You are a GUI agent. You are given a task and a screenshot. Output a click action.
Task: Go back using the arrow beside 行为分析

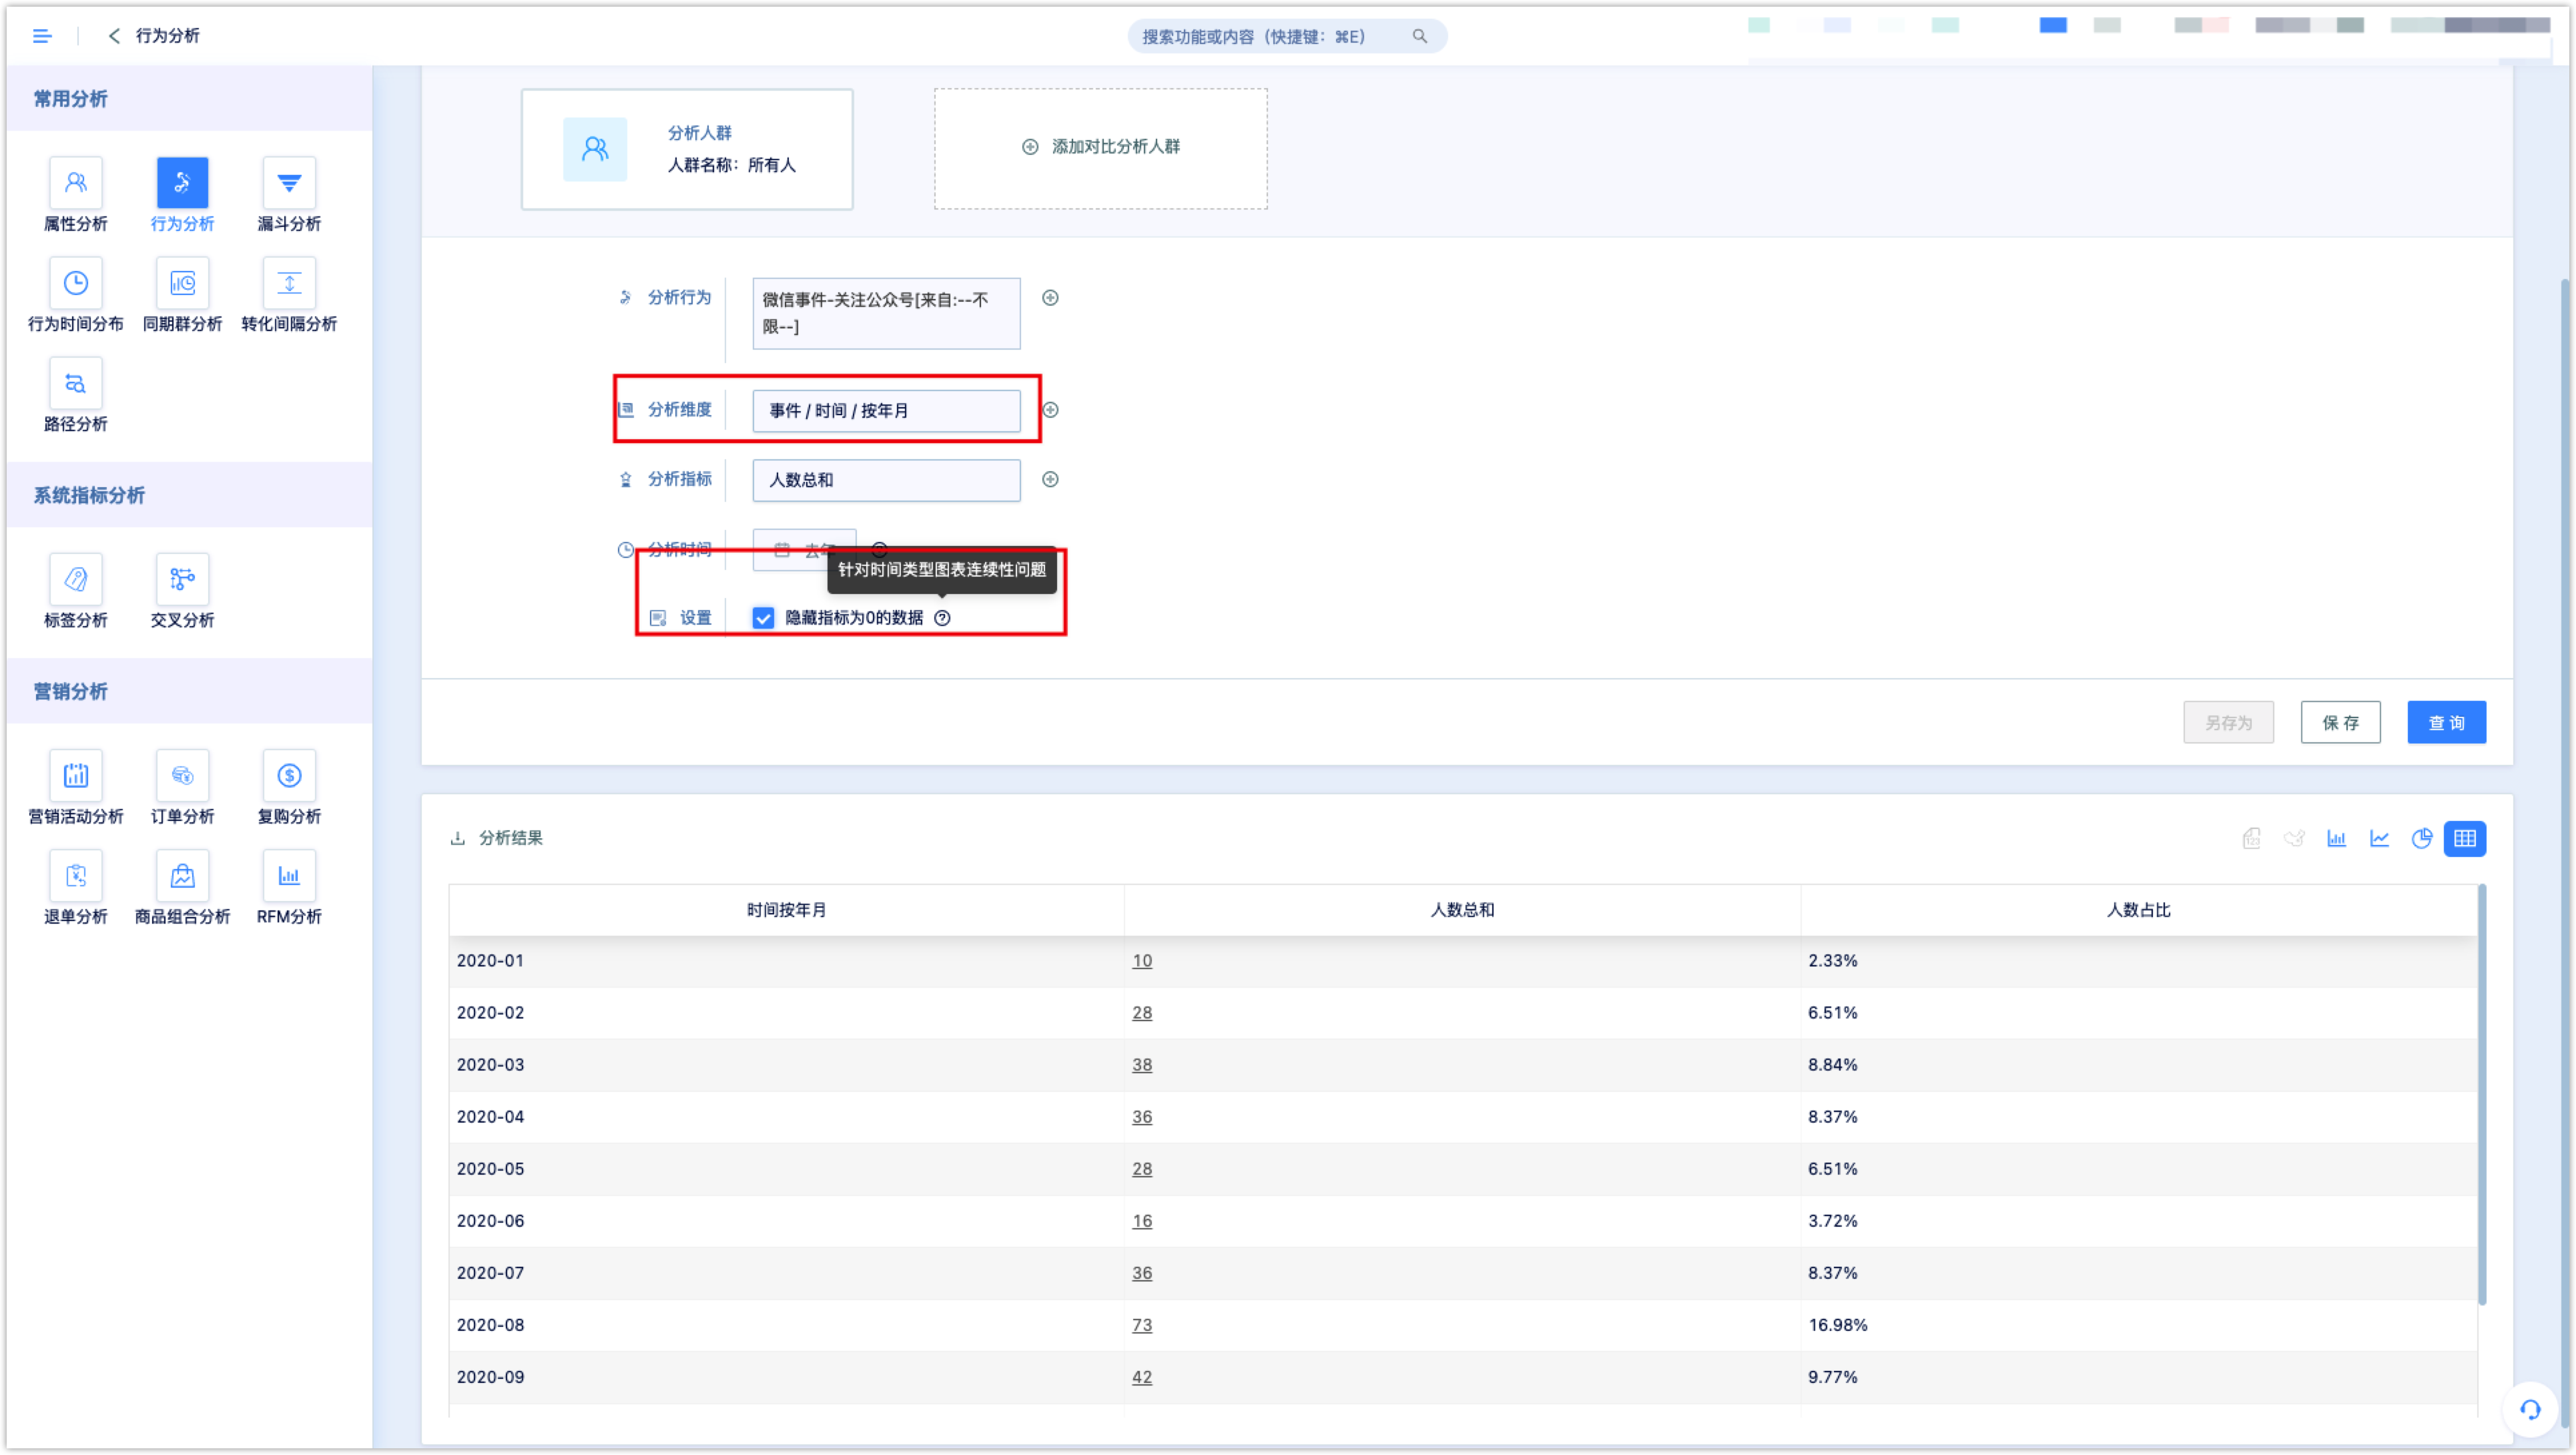coord(114,36)
